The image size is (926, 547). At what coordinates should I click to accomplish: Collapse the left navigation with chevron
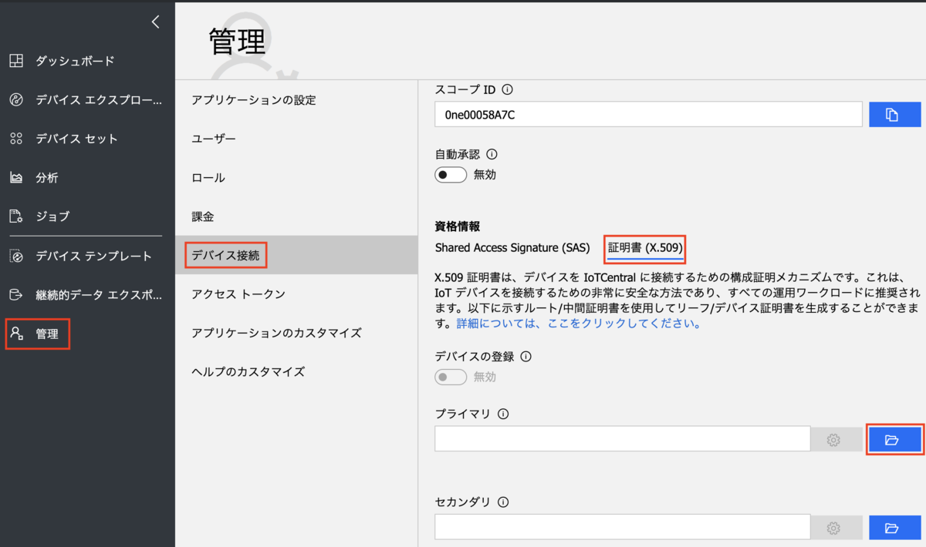(156, 22)
